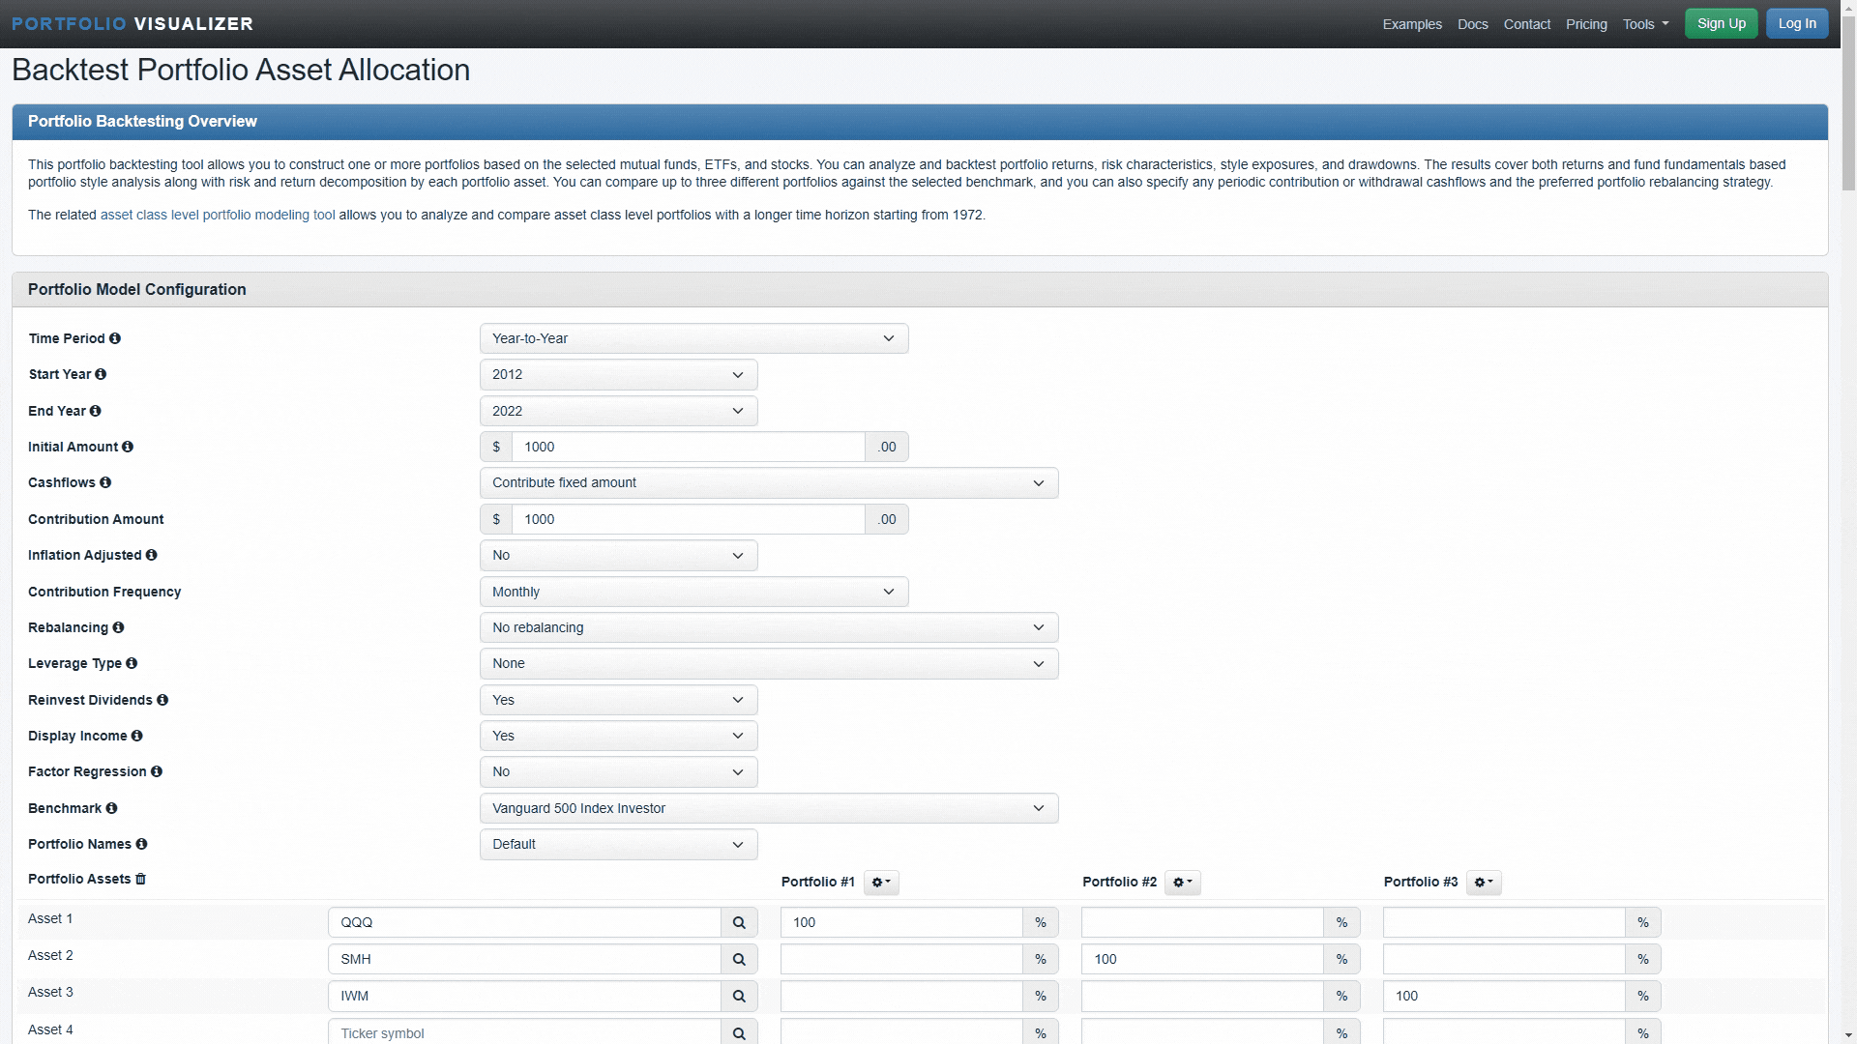Open the Portfolio #1 gear settings menu
The width and height of the screenshot is (1857, 1044).
point(881,883)
